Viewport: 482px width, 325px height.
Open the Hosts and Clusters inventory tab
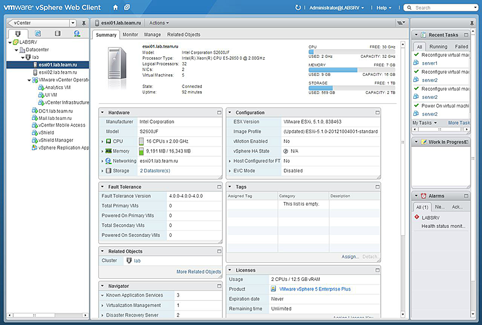coord(18,34)
